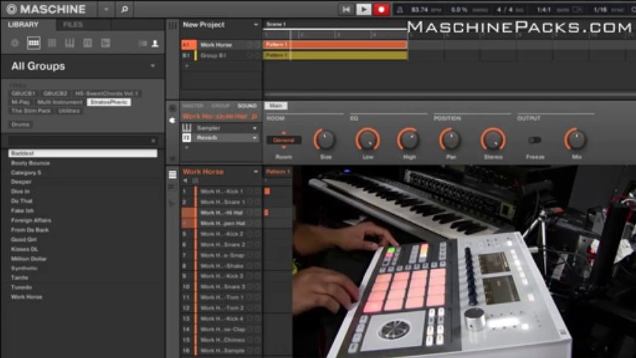Select the GROUP channel tab

coord(220,106)
